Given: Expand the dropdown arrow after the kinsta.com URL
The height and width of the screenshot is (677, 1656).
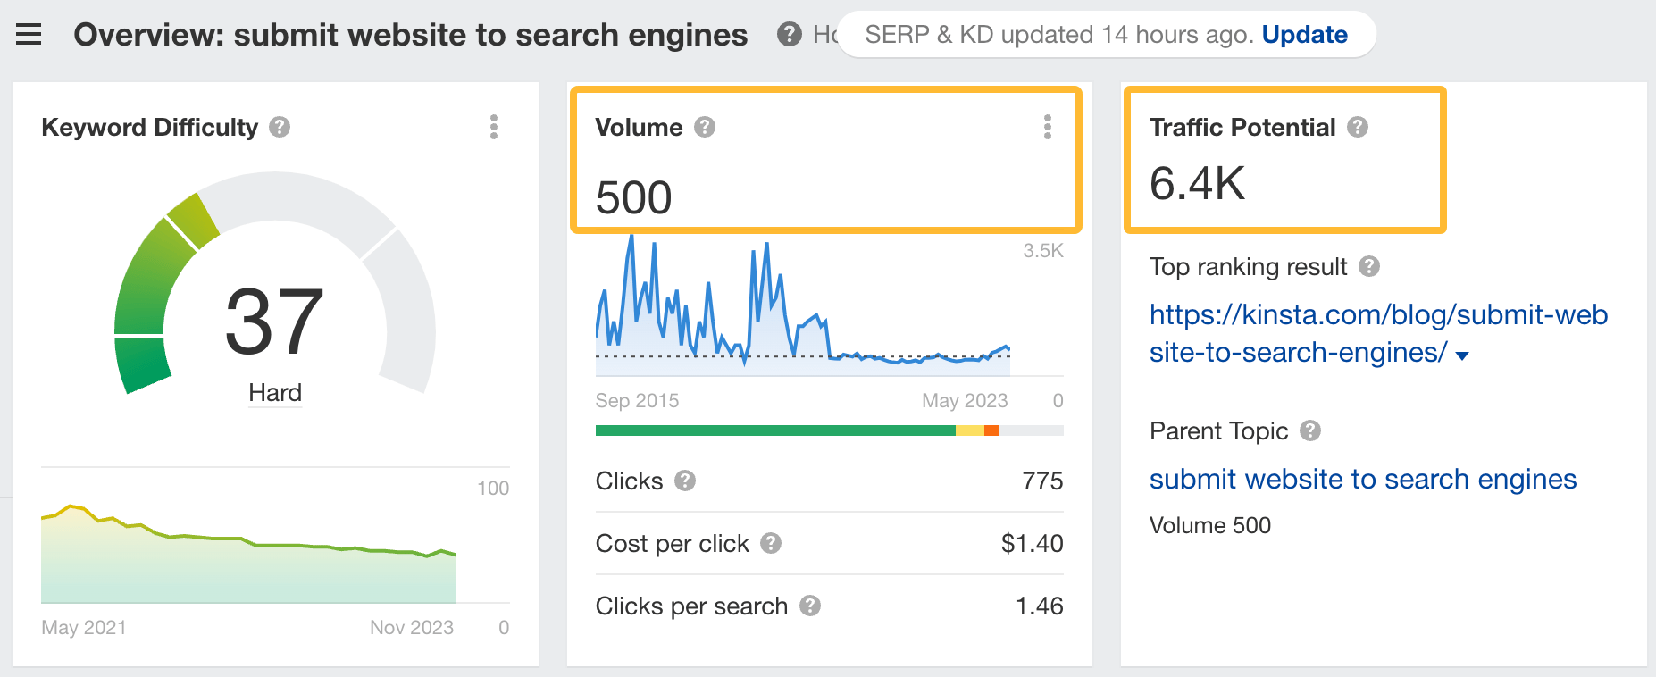Looking at the screenshot, I should pos(1461,355).
